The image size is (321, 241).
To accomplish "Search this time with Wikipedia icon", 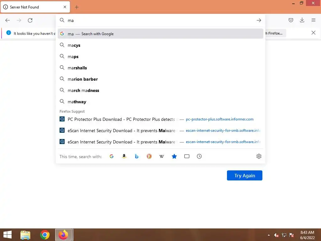I will [162, 156].
